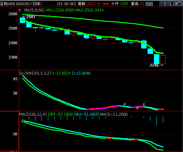Click the single window view icon
Image resolution: width=183 pixels, height=152 pixels.
pyautogui.click(x=179, y=4)
